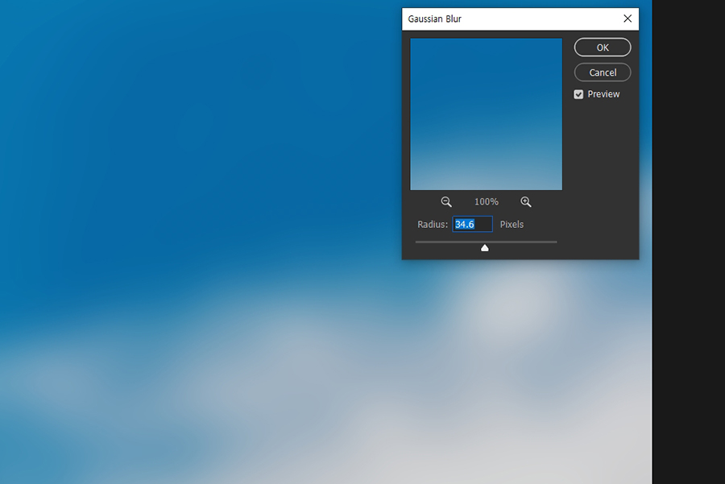Image resolution: width=725 pixels, height=484 pixels.
Task: Click the 100% zoom level text
Action: (486, 201)
